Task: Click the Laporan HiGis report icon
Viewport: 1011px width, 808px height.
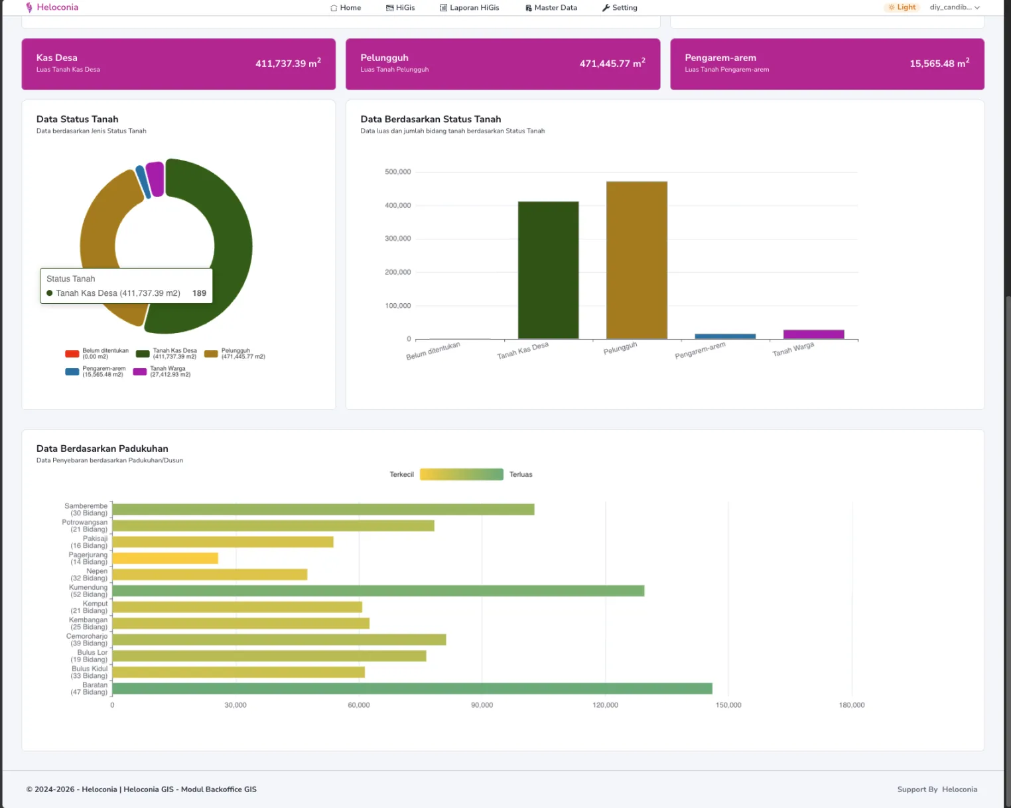Action: [443, 8]
